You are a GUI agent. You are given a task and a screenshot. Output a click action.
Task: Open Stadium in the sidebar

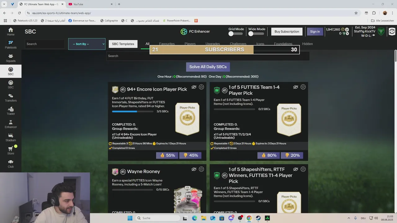(x=11, y=138)
